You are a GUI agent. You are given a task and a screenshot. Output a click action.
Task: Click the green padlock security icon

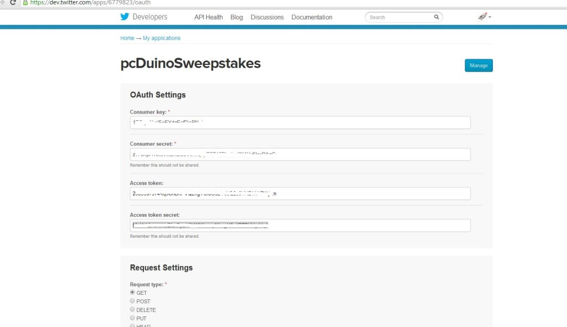point(25,3)
